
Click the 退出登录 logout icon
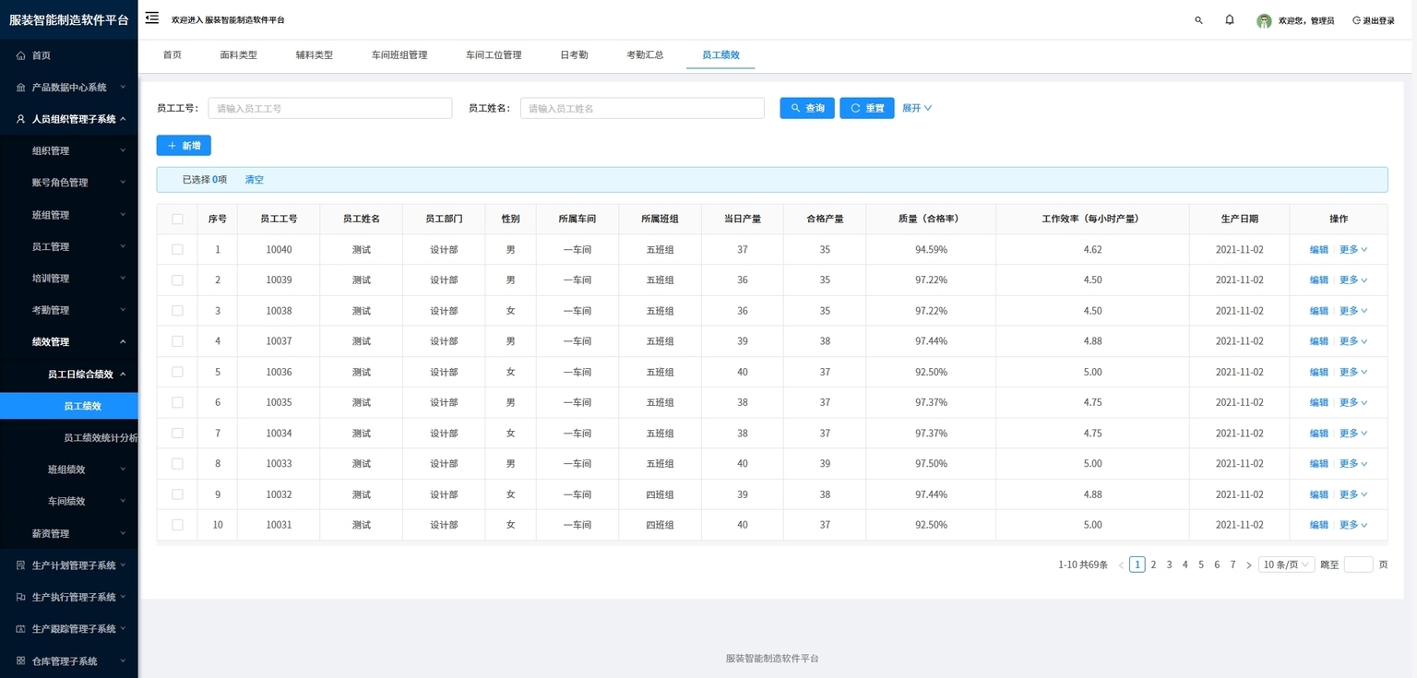pyautogui.click(x=1356, y=20)
